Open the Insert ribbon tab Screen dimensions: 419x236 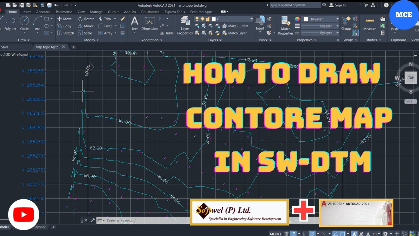pos(27,12)
